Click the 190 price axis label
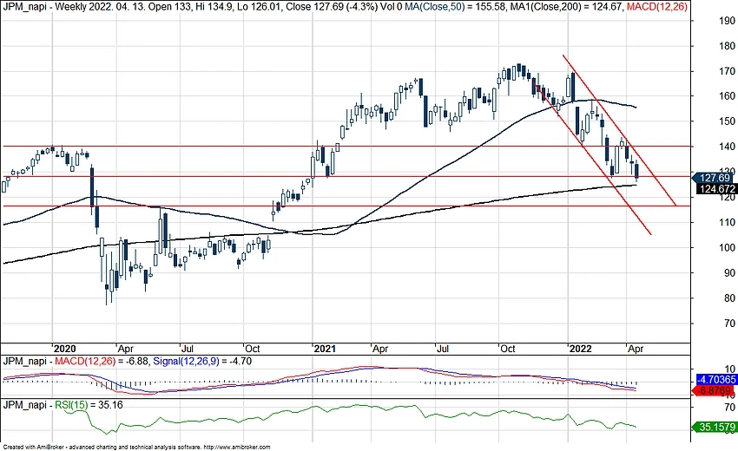This screenshot has width=738, height=451. [728, 21]
